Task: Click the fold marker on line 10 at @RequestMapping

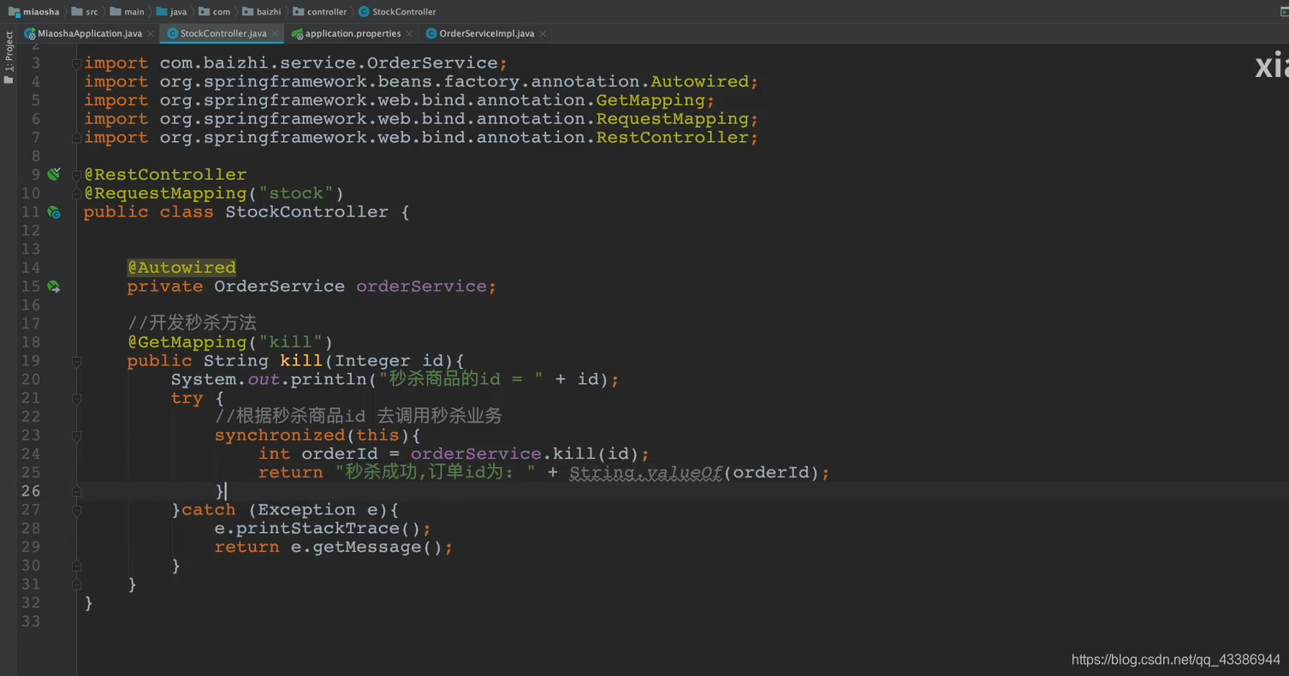Action: click(x=76, y=193)
